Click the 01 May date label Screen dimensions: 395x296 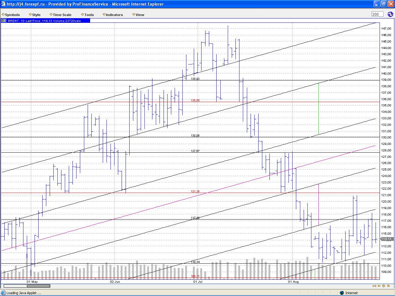(32, 282)
